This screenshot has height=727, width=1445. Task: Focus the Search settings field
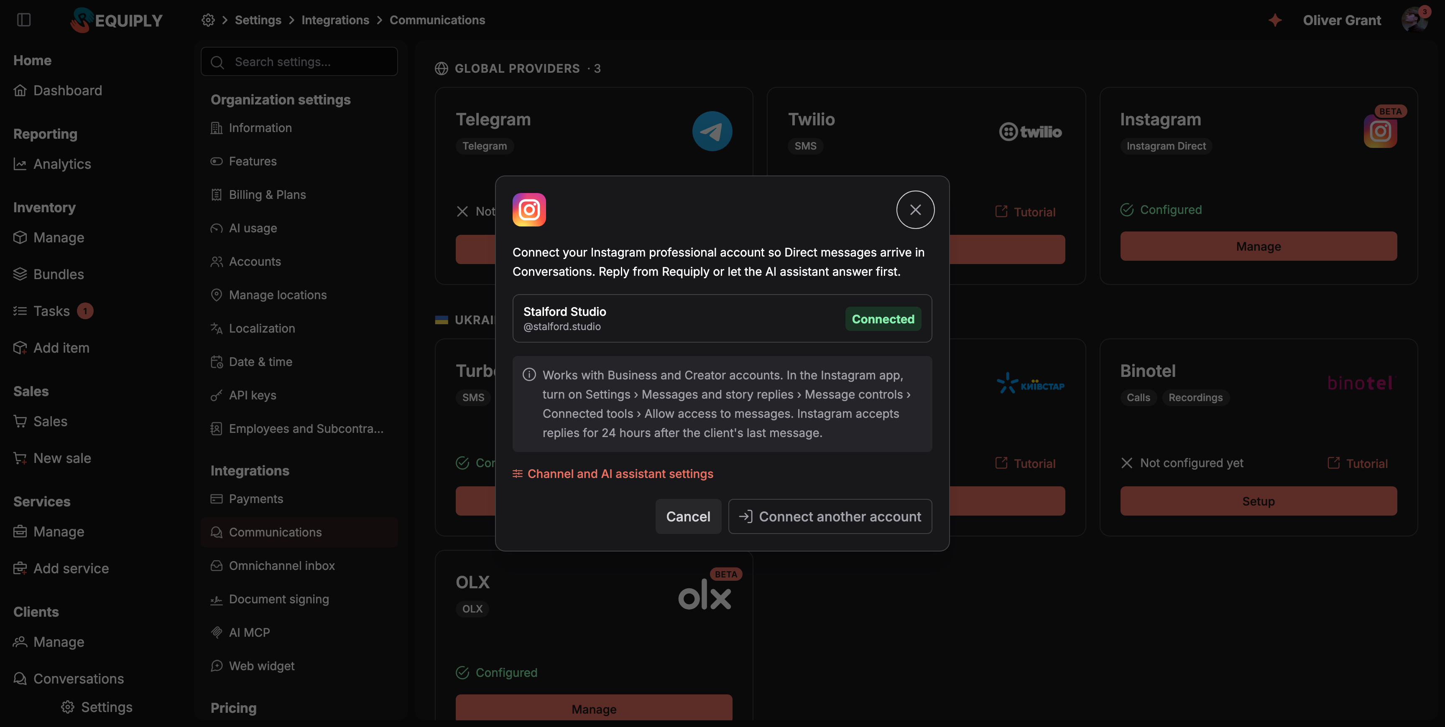299,62
